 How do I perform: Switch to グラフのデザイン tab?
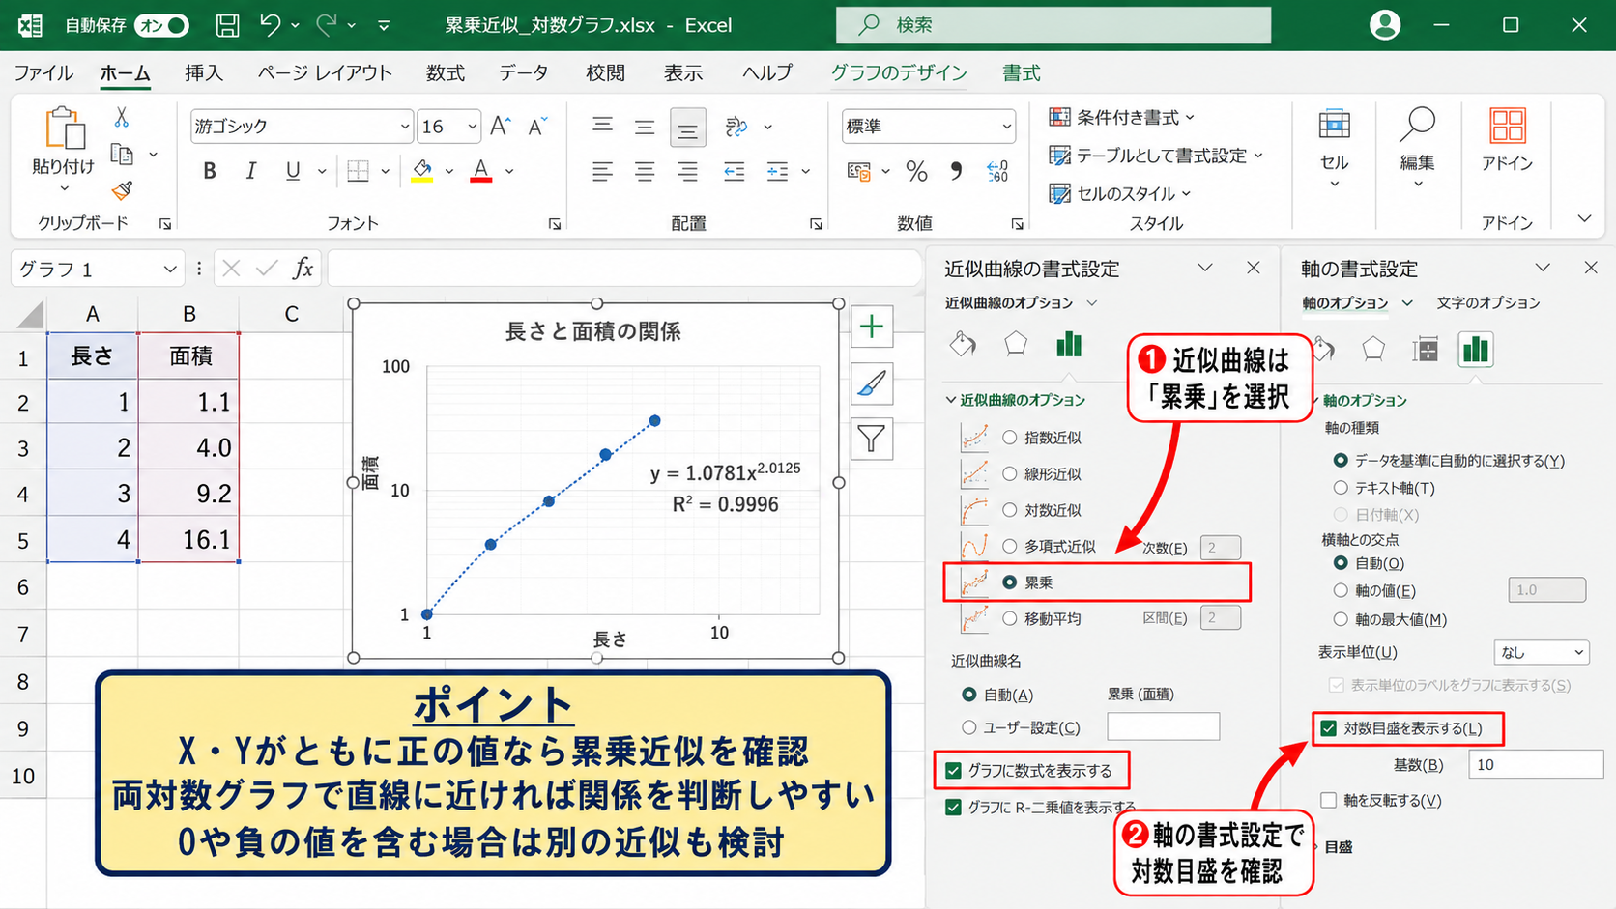click(899, 73)
